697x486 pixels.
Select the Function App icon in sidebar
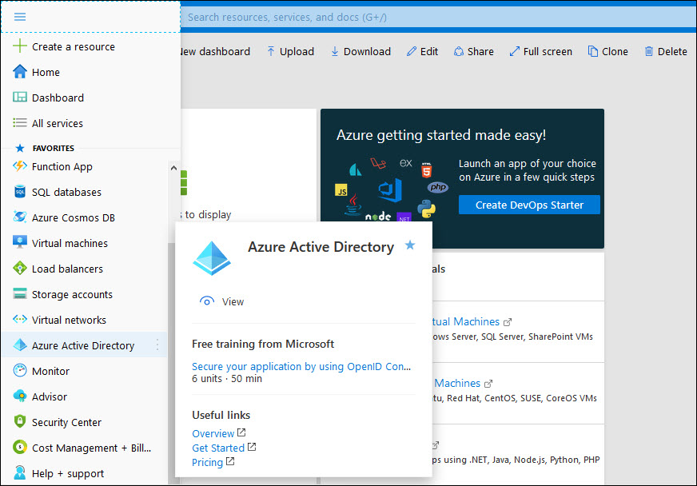point(18,166)
